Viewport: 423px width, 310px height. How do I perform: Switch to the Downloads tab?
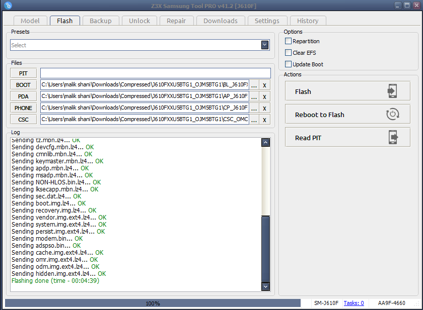pos(221,21)
